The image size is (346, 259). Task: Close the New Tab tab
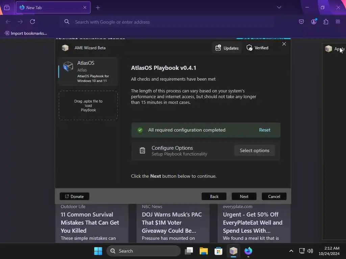(85, 7)
